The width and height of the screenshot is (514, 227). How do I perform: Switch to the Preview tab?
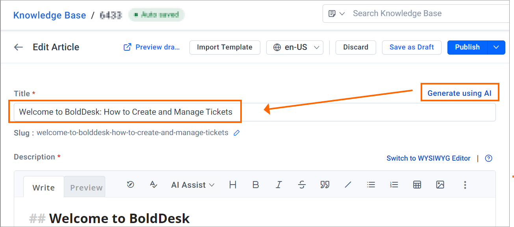(86, 187)
